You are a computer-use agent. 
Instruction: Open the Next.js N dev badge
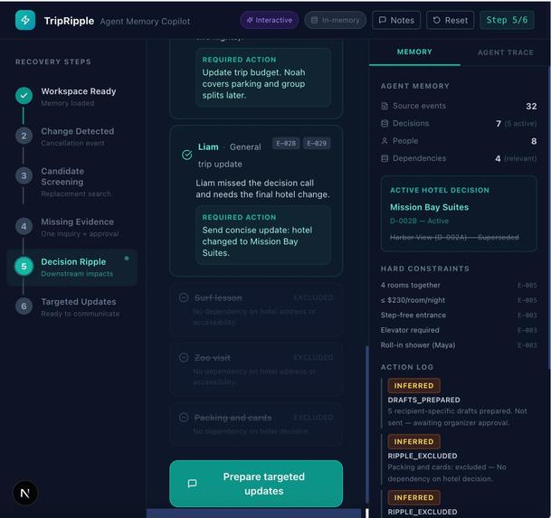(25, 493)
